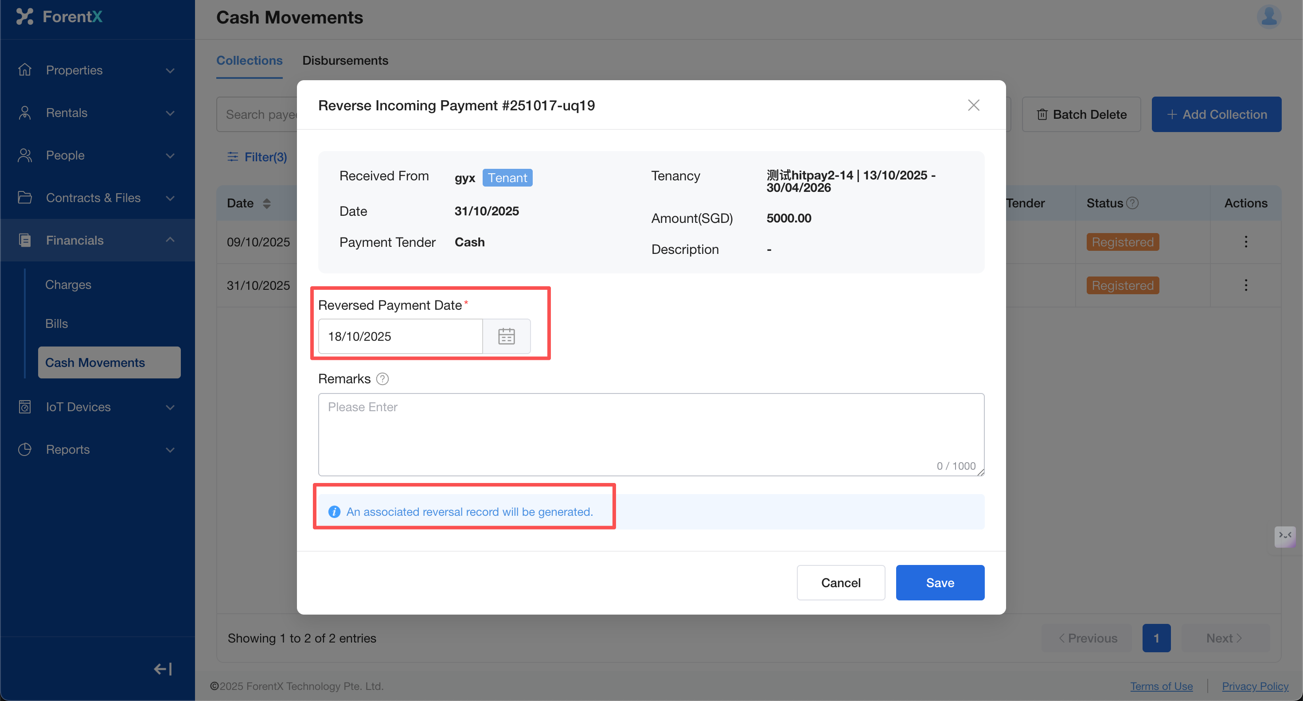Click the Save button
This screenshot has height=701, width=1303.
(x=939, y=583)
